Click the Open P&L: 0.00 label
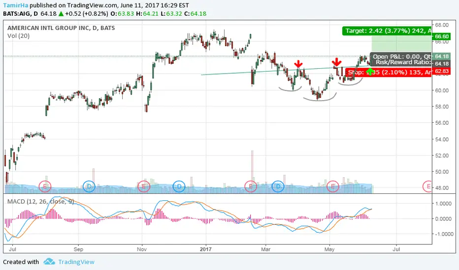The image size is (459, 270). click(x=401, y=56)
